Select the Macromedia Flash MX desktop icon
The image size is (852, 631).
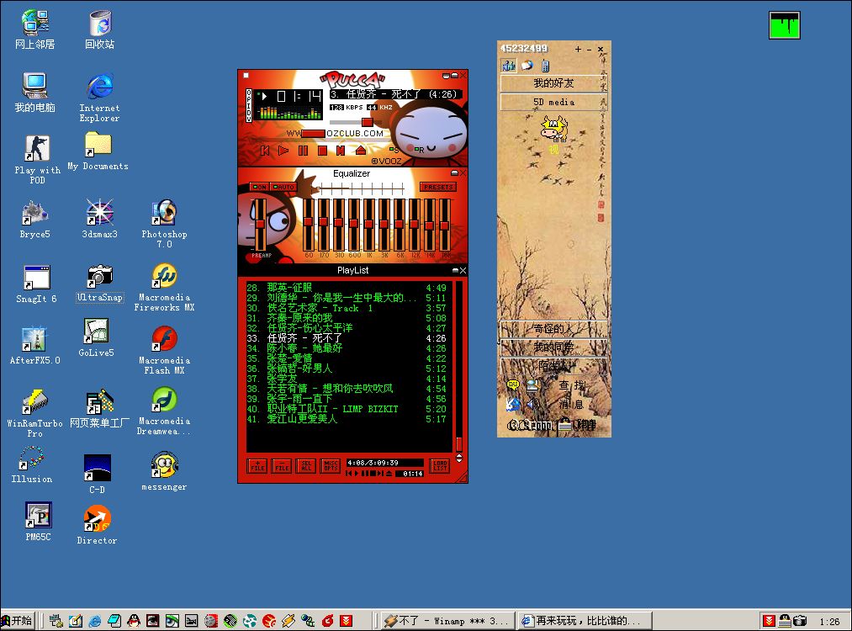point(164,341)
